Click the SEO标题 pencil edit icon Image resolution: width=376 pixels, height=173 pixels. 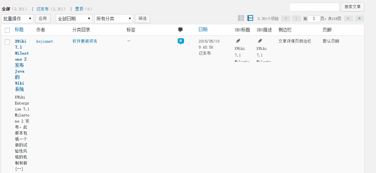click(238, 41)
